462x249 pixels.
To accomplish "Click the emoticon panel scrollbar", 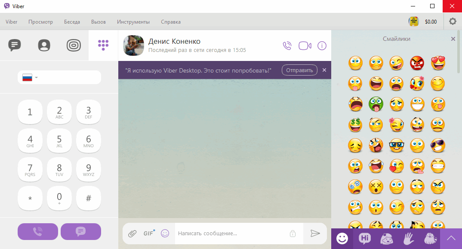I will tap(458, 52).
